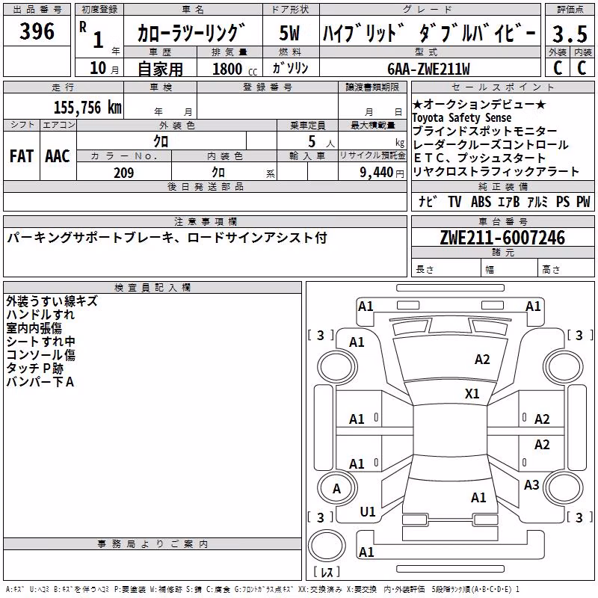This screenshot has height=598, width=598.
Task: Select the A2 mark on the hood
Action: tap(482, 360)
